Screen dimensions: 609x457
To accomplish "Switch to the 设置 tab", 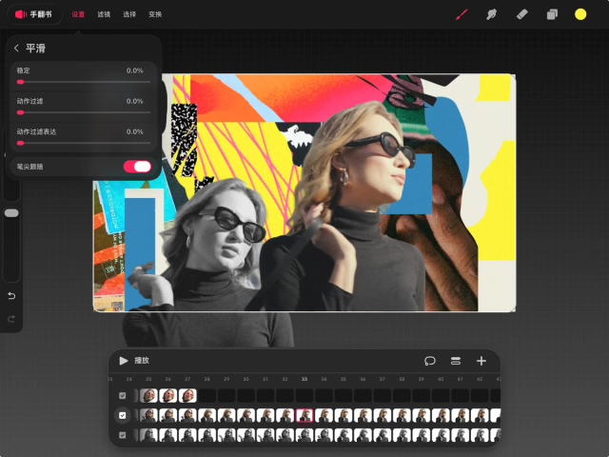I will point(78,14).
